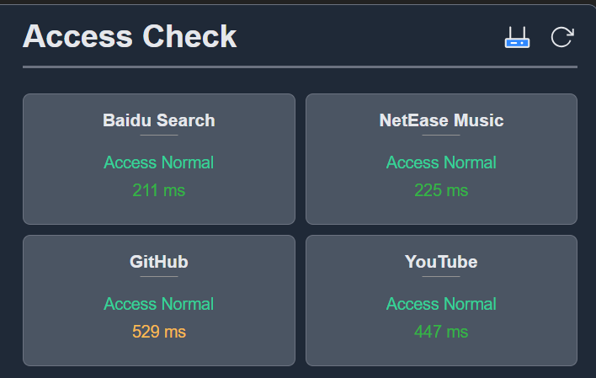
Task: Click Access Normal status under NetEase Music
Action: click(x=441, y=162)
